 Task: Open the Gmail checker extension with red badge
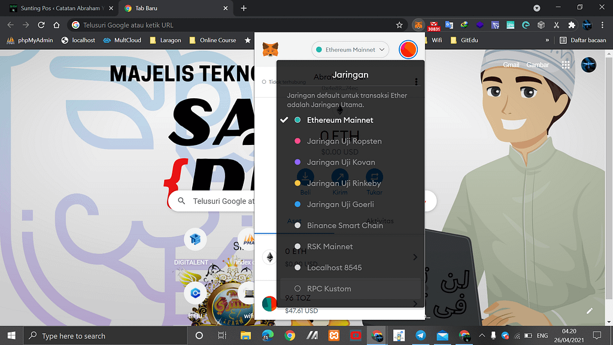coord(433,25)
